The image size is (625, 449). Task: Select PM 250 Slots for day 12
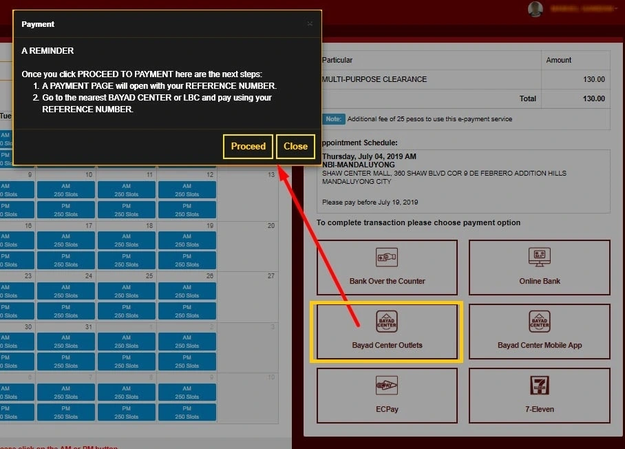[x=187, y=210]
